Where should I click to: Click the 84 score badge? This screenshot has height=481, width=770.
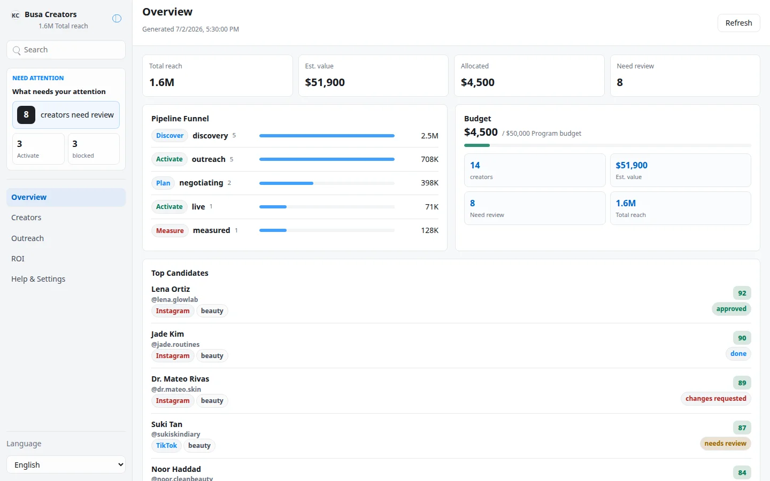(x=742, y=472)
